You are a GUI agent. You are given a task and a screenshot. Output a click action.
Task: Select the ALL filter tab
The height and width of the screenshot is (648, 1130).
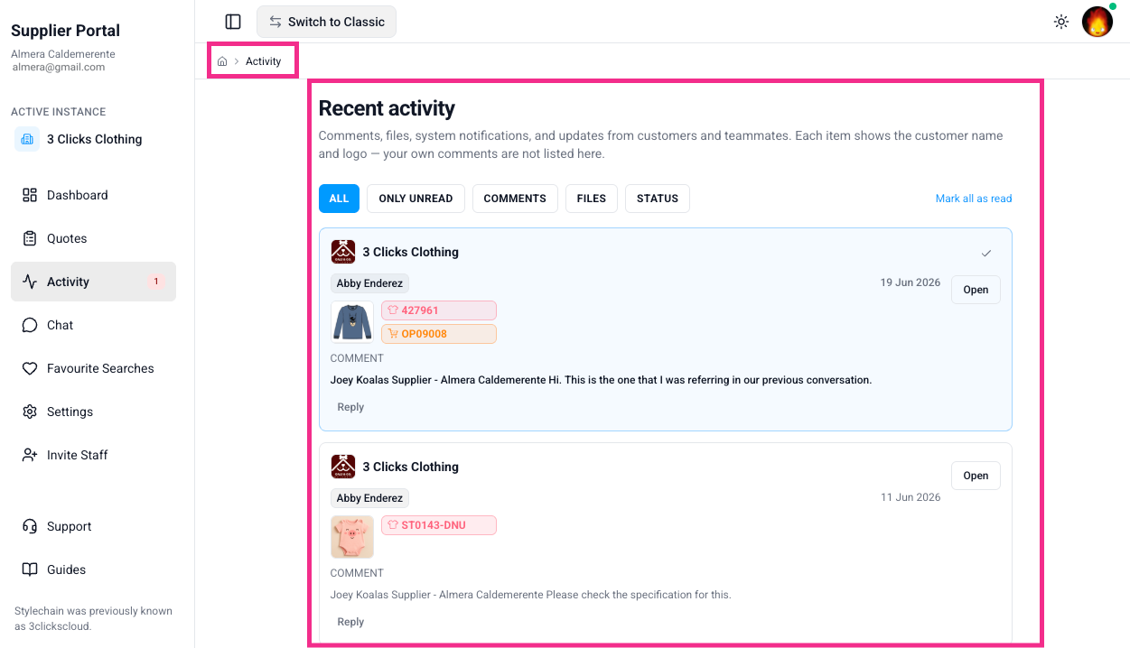(x=339, y=199)
